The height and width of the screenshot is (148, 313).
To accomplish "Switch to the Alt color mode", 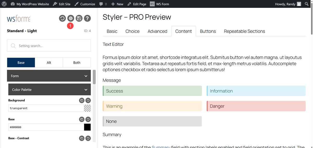I will tap(49, 63).
